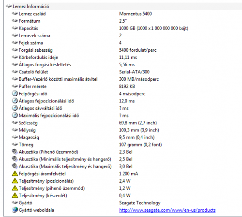Click the Momentus 5400 value

pyautogui.click(x=136, y=14)
